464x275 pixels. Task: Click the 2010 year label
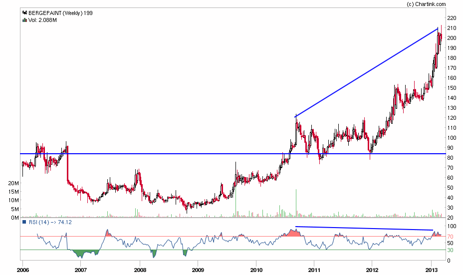click(x=256, y=271)
